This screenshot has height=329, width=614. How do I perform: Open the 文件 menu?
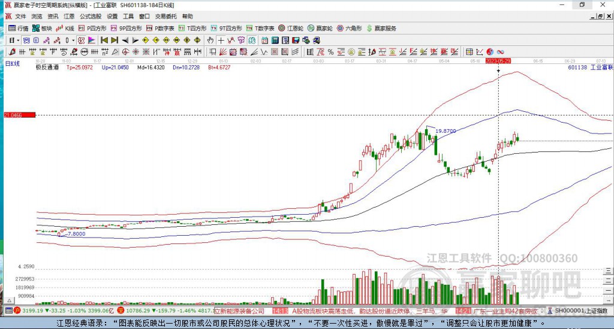(x=20, y=16)
